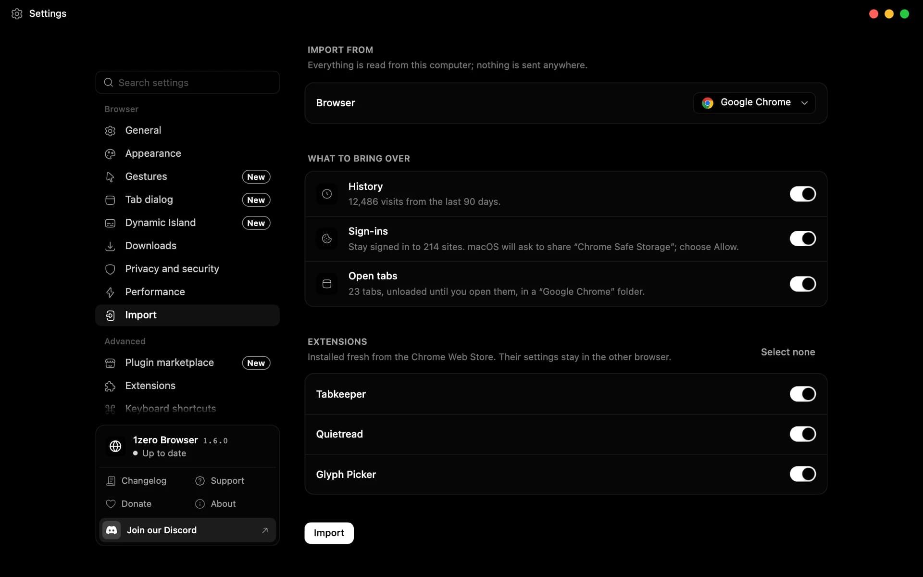Click the Discord logo icon
Viewport: 923px width, 577px height.
pyautogui.click(x=112, y=530)
